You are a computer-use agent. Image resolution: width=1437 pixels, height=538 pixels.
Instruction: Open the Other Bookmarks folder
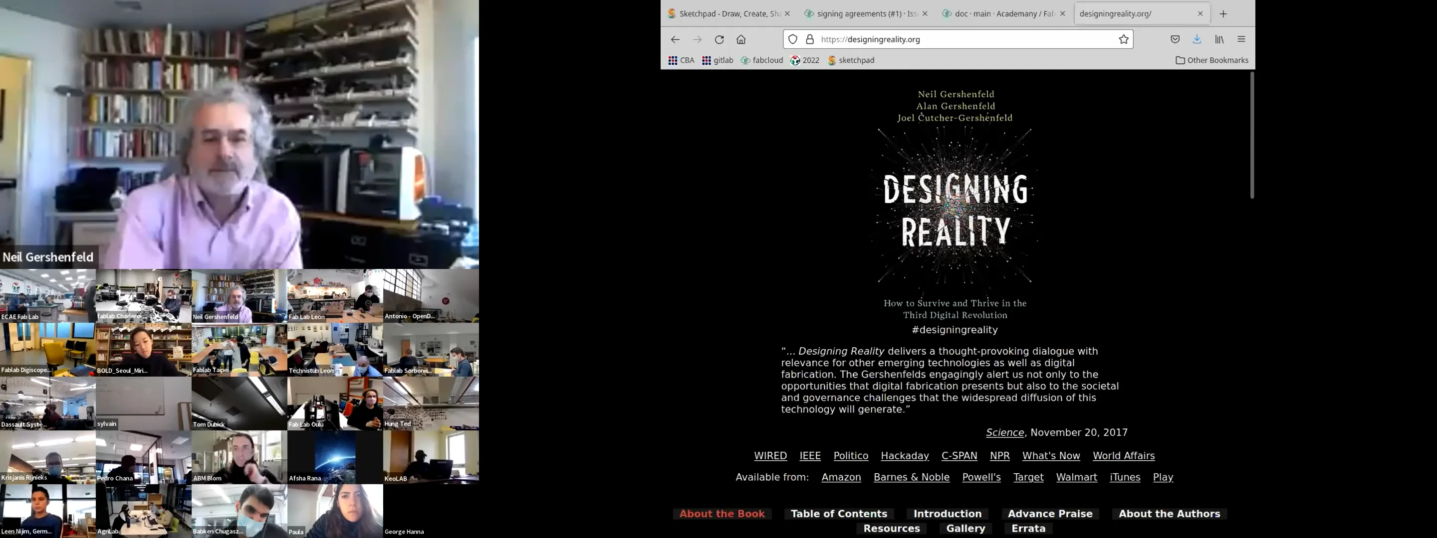[x=1211, y=60]
